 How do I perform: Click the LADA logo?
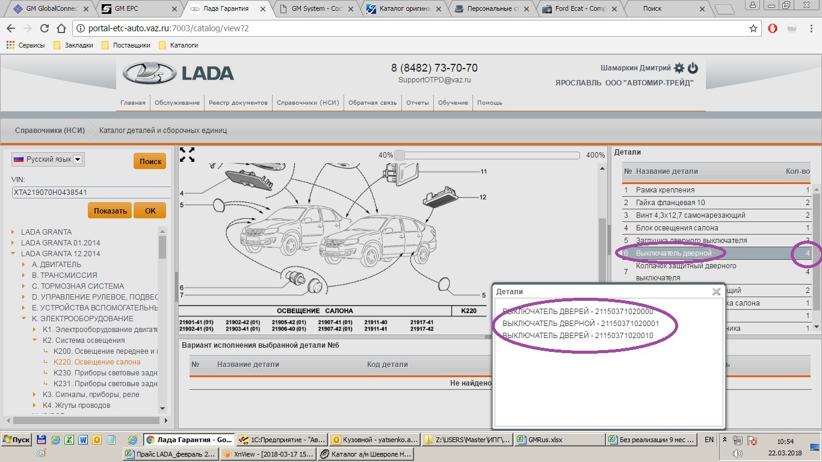(179, 73)
